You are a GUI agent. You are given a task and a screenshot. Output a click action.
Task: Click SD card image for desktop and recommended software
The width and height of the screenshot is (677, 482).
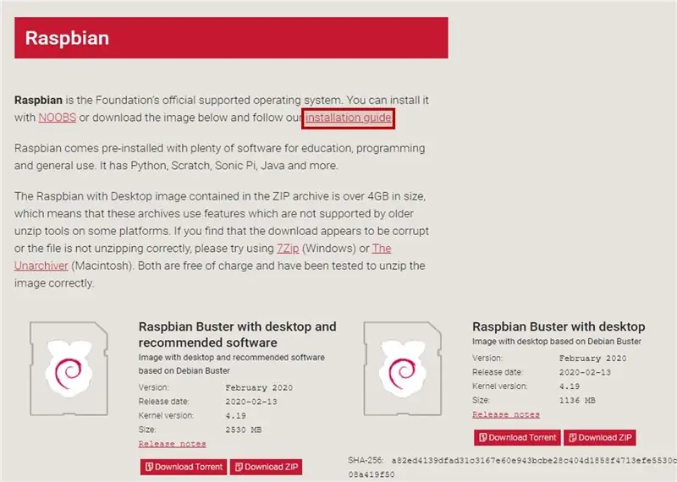[x=69, y=369]
